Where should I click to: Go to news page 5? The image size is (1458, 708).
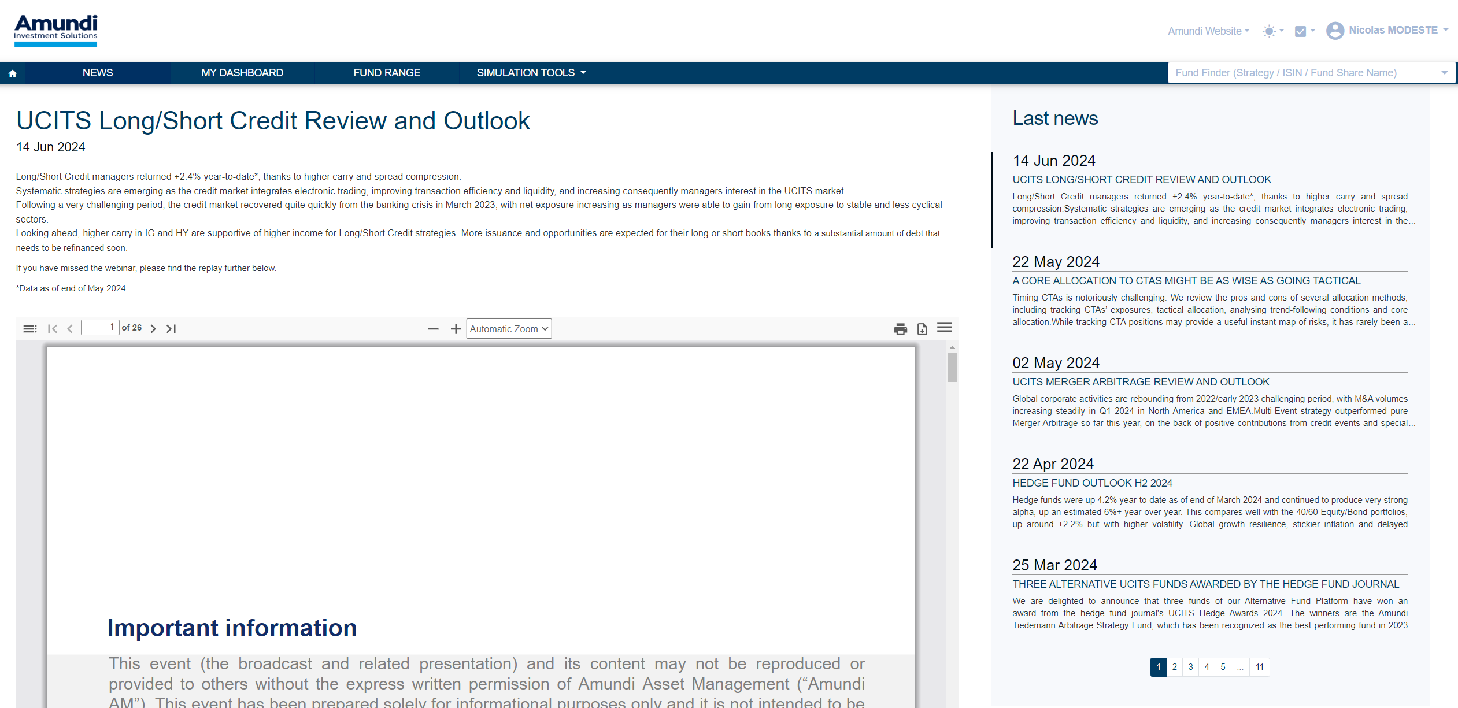tap(1223, 667)
